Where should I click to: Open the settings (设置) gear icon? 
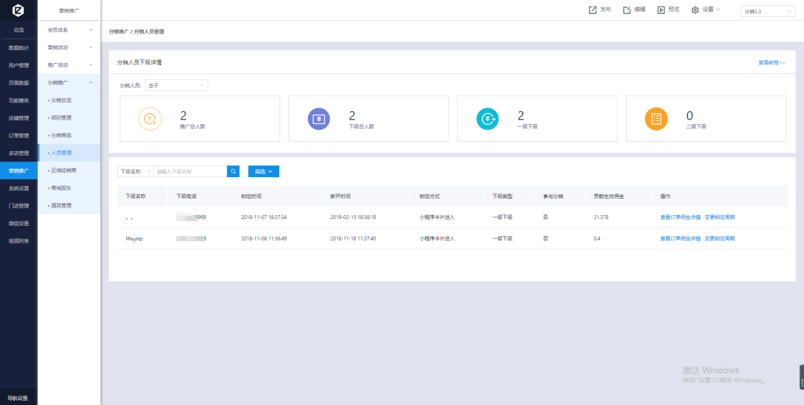(x=695, y=10)
